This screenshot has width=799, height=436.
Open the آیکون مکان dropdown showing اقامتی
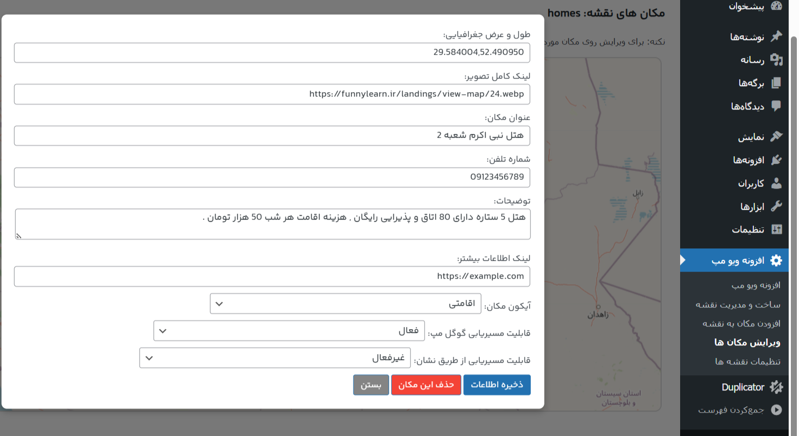tap(345, 304)
